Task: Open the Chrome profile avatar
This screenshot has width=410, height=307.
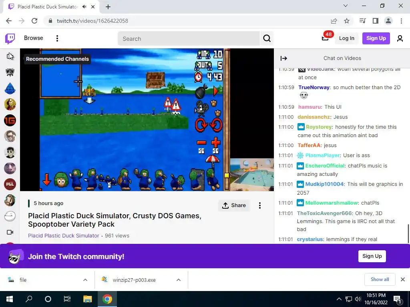Action: click(388, 21)
